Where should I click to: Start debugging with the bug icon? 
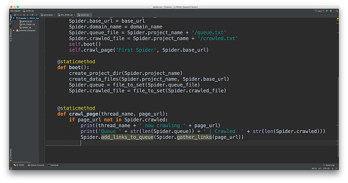pyautogui.click(x=331, y=11)
